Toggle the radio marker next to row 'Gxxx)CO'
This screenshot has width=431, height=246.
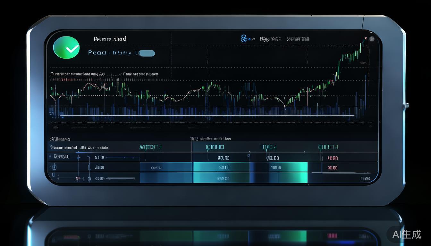pos(78,157)
